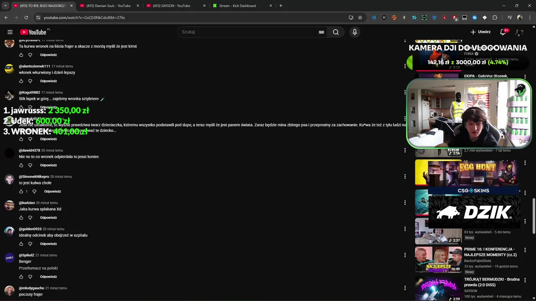Open actions menu on @kadzian comment
This screenshot has width=536, height=301.
(x=405, y=203)
